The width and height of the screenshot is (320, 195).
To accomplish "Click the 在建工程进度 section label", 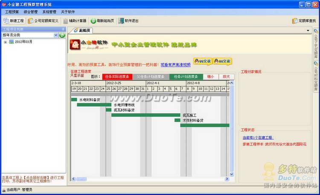I will coord(81,72).
